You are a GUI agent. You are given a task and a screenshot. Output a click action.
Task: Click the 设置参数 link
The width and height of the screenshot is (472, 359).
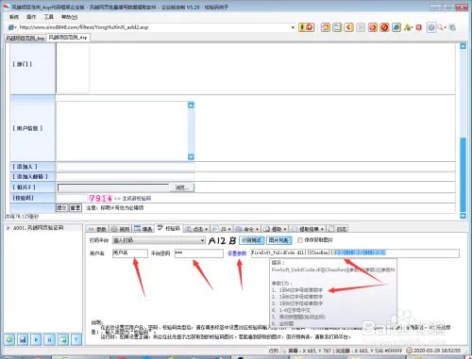(237, 253)
